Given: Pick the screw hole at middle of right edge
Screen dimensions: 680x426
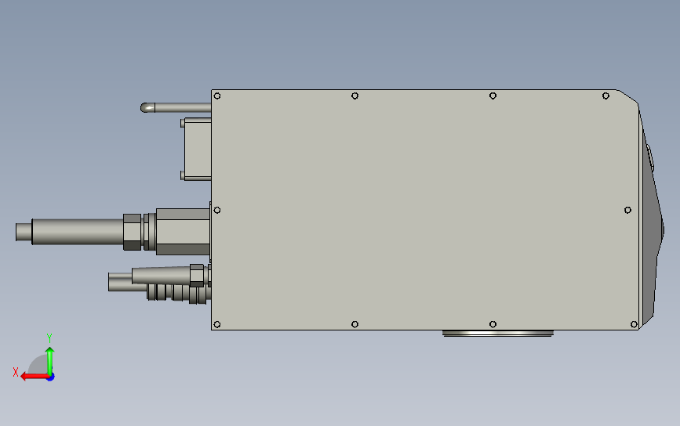Looking at the screenshot, I should tap(627, 210).
